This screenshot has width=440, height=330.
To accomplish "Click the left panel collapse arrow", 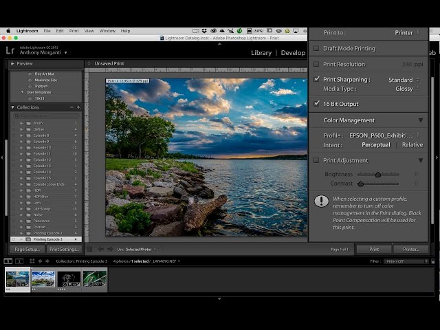I will [x=3, y=157].
